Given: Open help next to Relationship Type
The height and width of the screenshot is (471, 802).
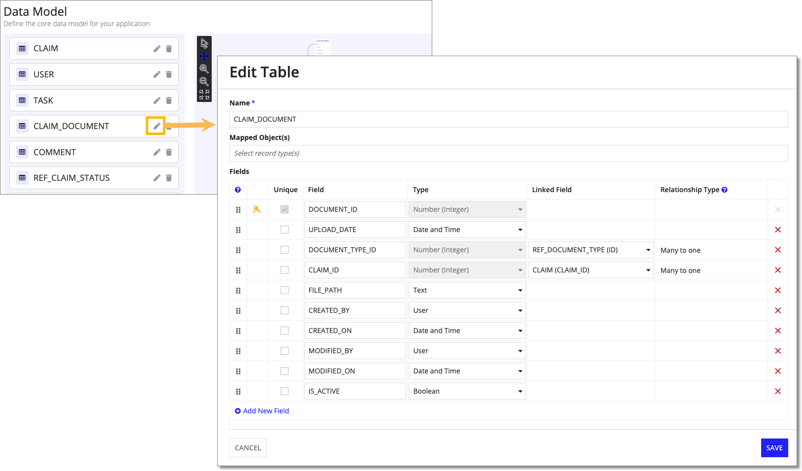Looking at the screenshot, I should coord(724,190).
